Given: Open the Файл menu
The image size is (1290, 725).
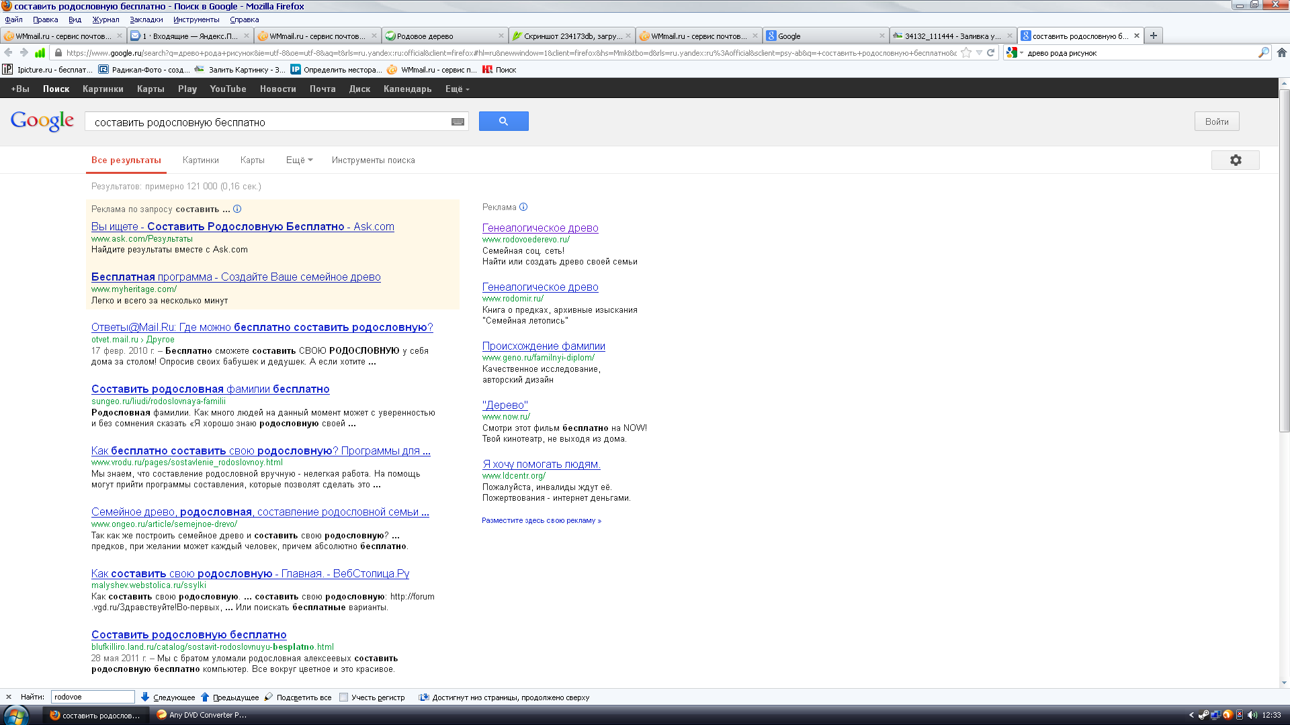Looking at the screenshot, I should coord(13,19).
